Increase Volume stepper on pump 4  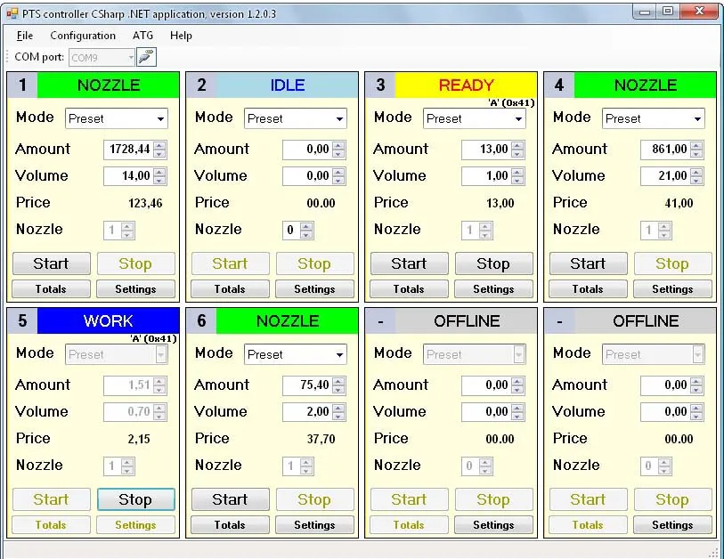696,172
